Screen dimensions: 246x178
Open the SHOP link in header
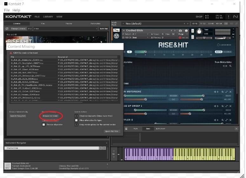[199, 17]
